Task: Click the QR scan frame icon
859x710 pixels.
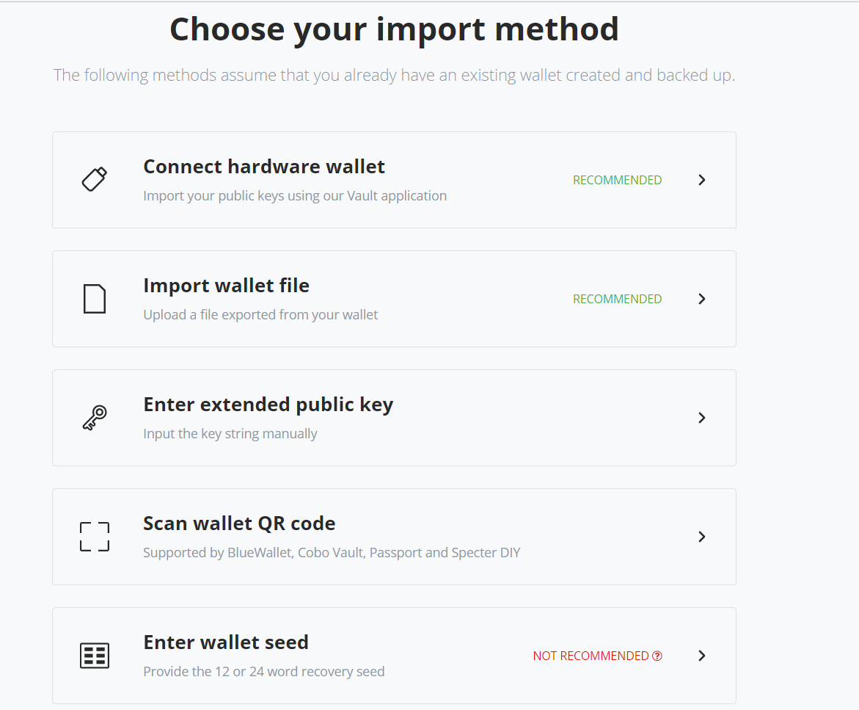Action: tap(95, 537)
